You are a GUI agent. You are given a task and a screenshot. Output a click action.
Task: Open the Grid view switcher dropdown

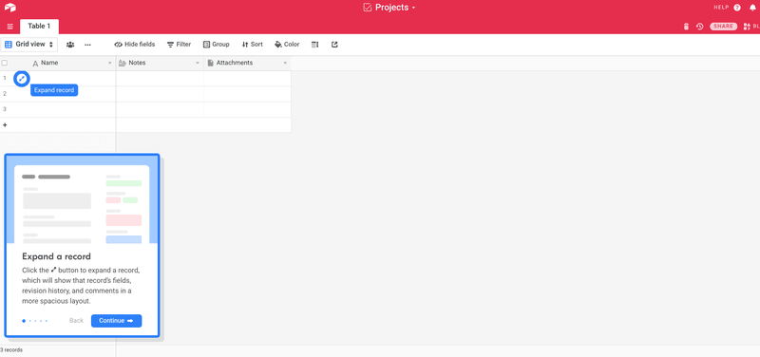[x=28, y=45]
